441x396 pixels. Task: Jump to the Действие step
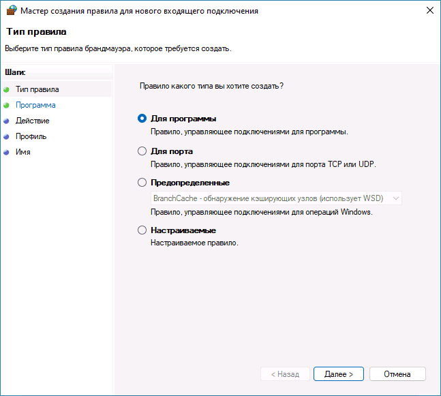coord(33,121)
